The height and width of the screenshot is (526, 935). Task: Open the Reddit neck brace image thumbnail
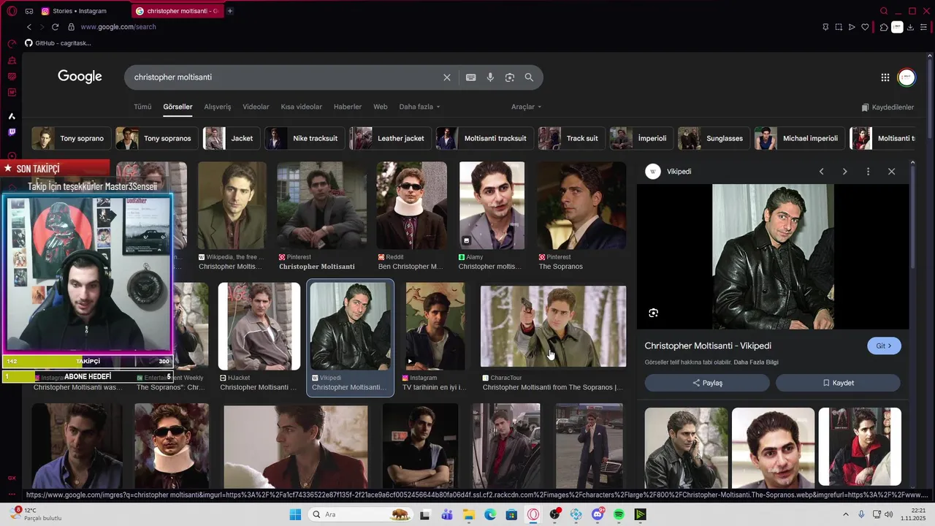[x=411, y=205]
